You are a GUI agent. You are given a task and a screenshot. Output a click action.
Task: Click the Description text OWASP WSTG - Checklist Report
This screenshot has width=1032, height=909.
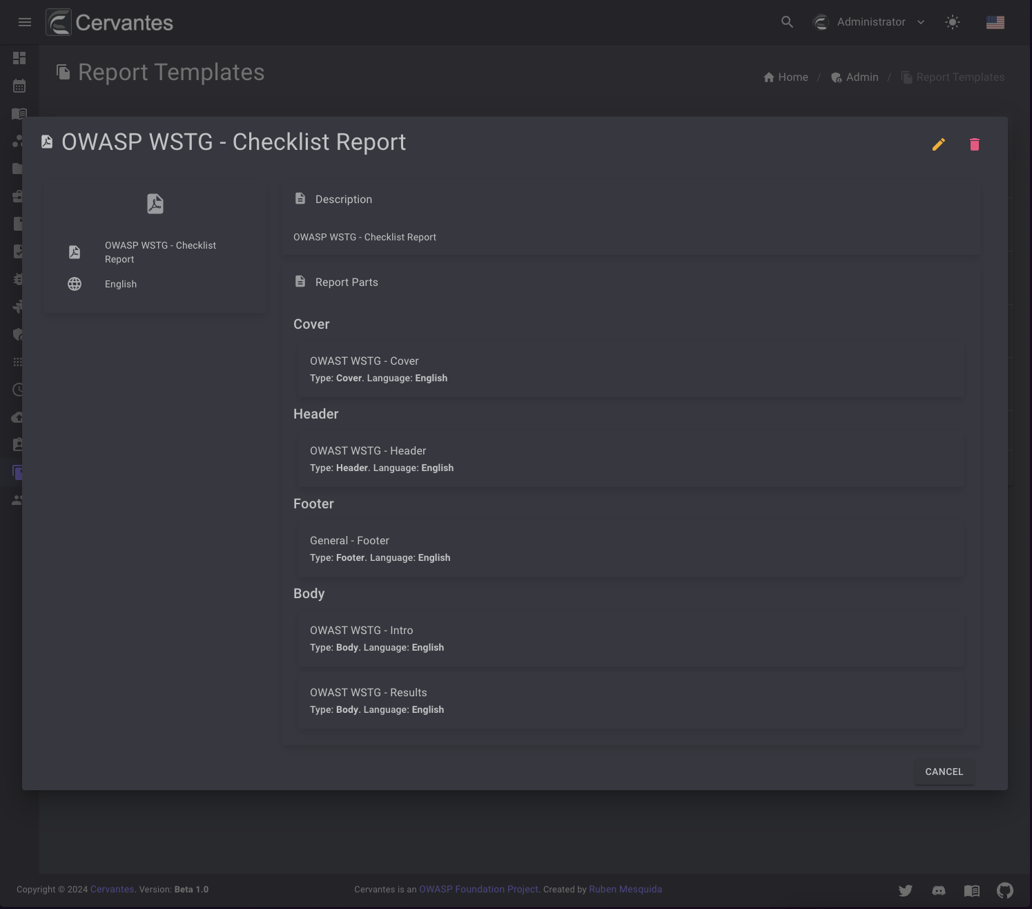pos(364,237)
